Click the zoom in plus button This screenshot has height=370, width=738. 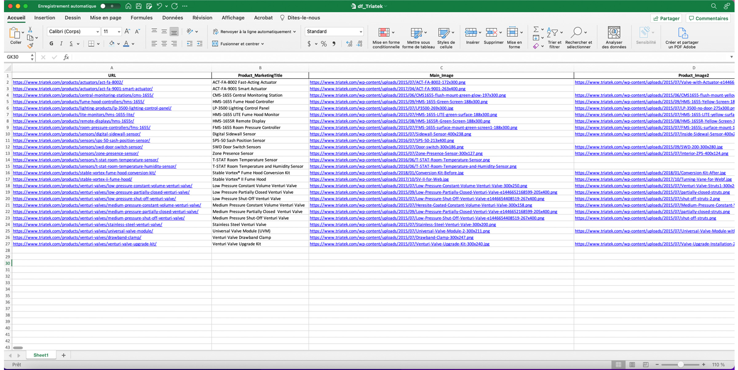point(704,364)
